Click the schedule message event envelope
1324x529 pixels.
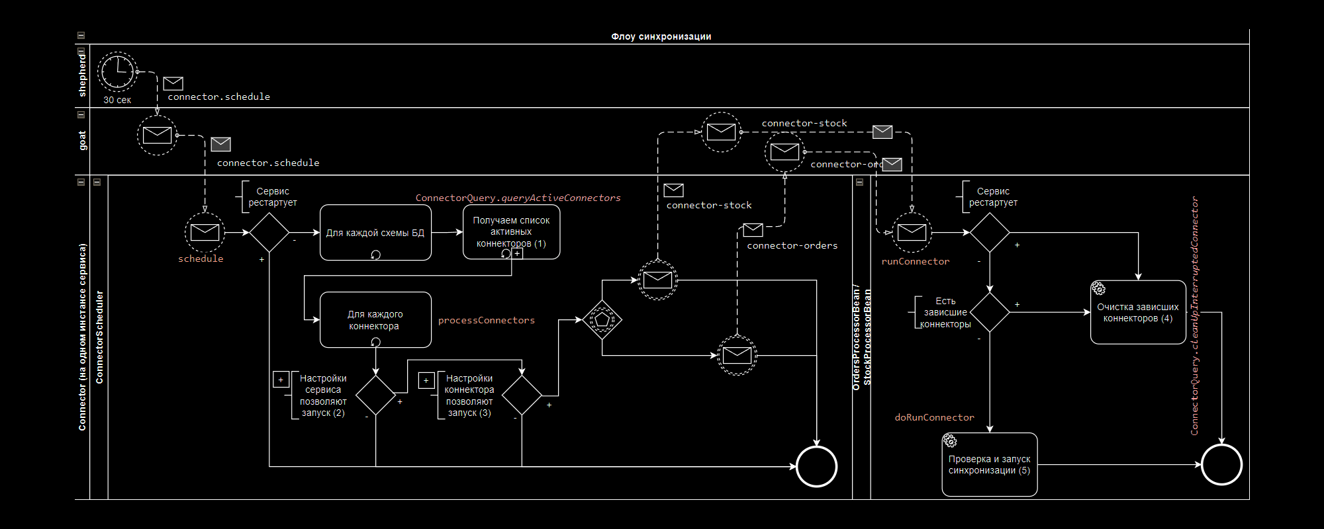click(x=205, y=232)
